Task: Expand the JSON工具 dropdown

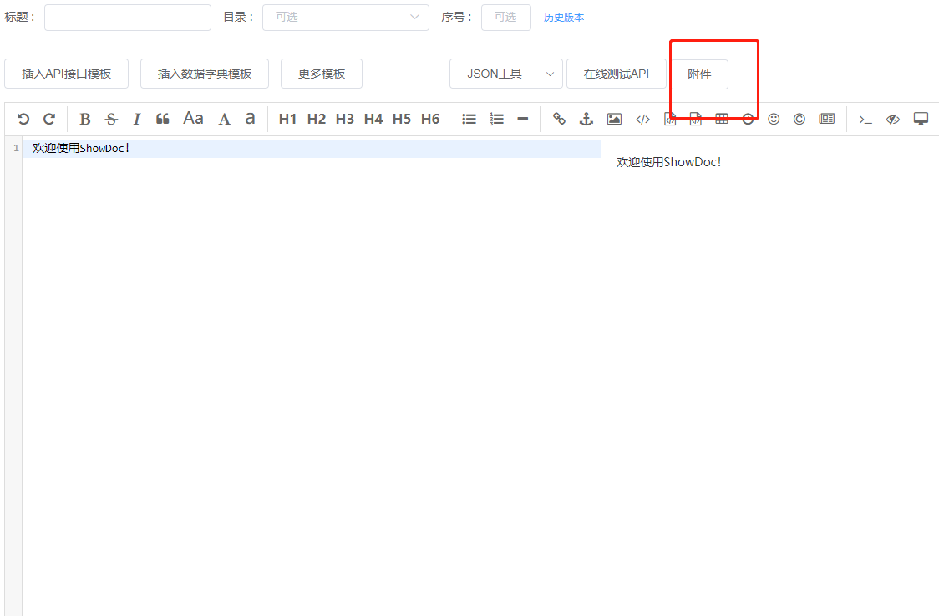Action: 506,74
